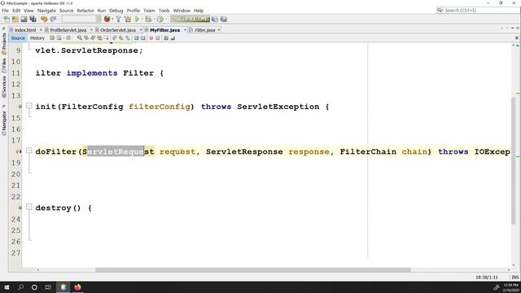The height and width of the screenshot is (293, 521).
Task: Click the browser selection icon
Action: 107,20
